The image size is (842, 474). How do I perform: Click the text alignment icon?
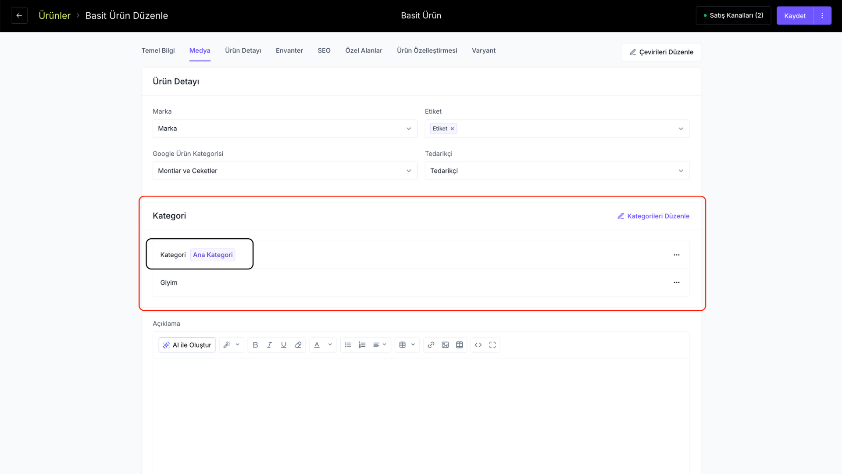pos(376,345)
